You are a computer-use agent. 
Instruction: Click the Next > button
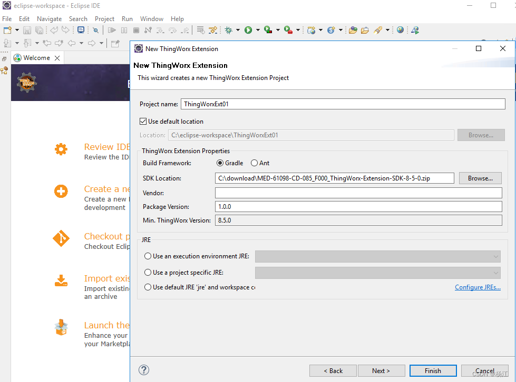381,370
